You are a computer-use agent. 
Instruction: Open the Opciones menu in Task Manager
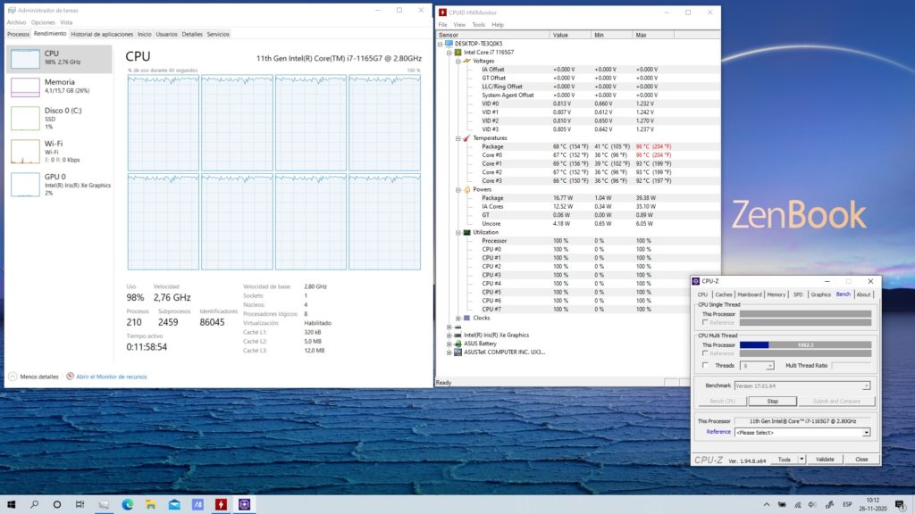tap(43, 22)
